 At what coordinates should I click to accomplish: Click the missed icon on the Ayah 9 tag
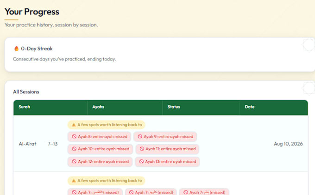click(140, 136)
